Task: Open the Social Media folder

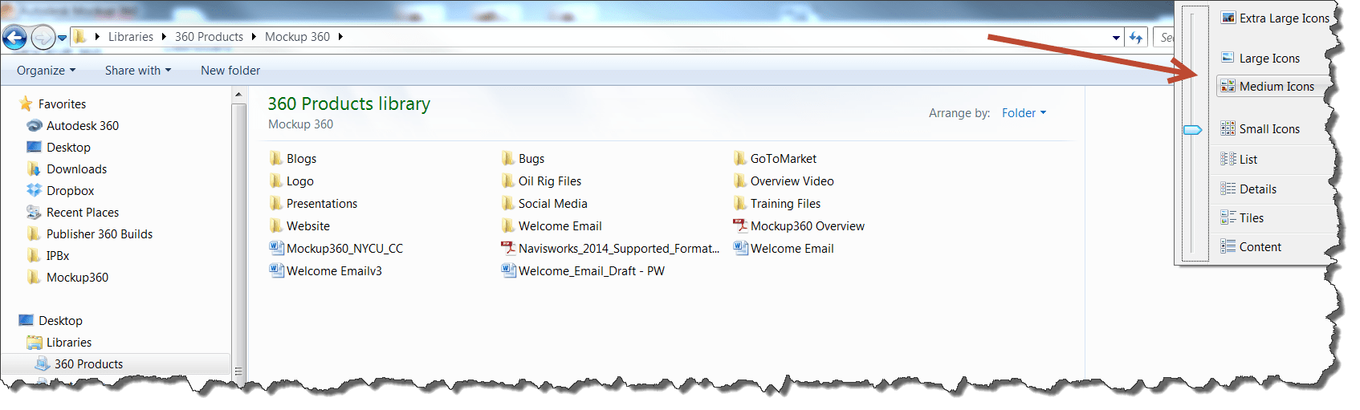Action: 545,203
